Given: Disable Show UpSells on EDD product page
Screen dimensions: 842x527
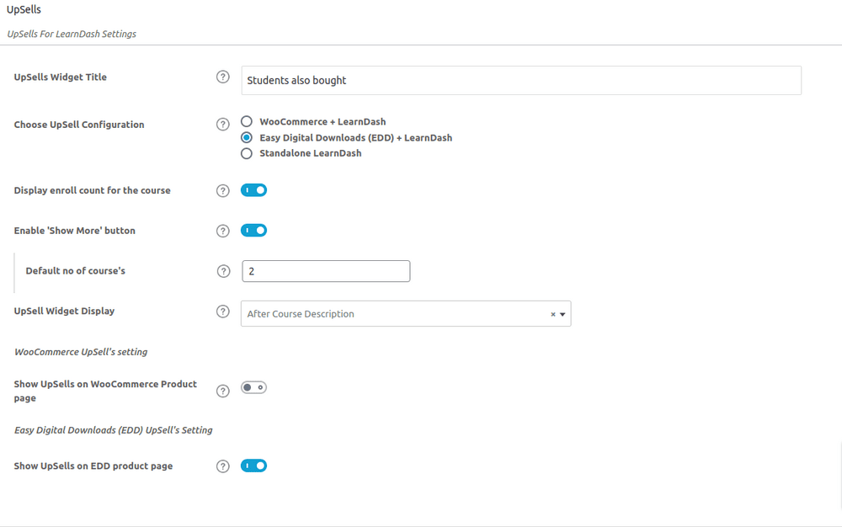Looking at the screenshot, I should [253, 466].
